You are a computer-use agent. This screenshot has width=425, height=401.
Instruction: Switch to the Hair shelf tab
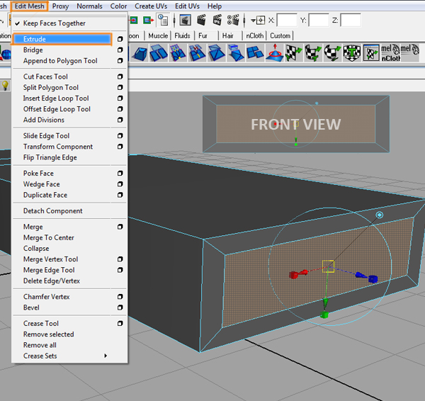pyautogui.click(x=228, y=36)
